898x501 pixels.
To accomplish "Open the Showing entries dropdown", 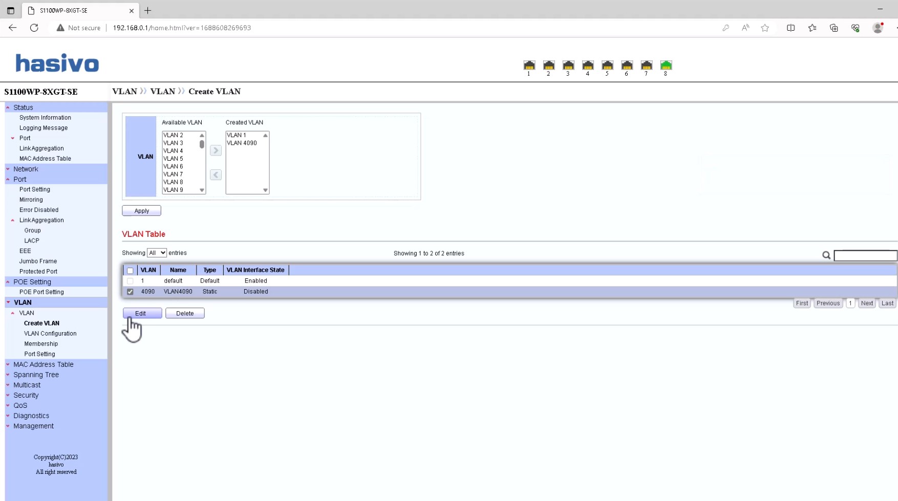I will 157,253.
